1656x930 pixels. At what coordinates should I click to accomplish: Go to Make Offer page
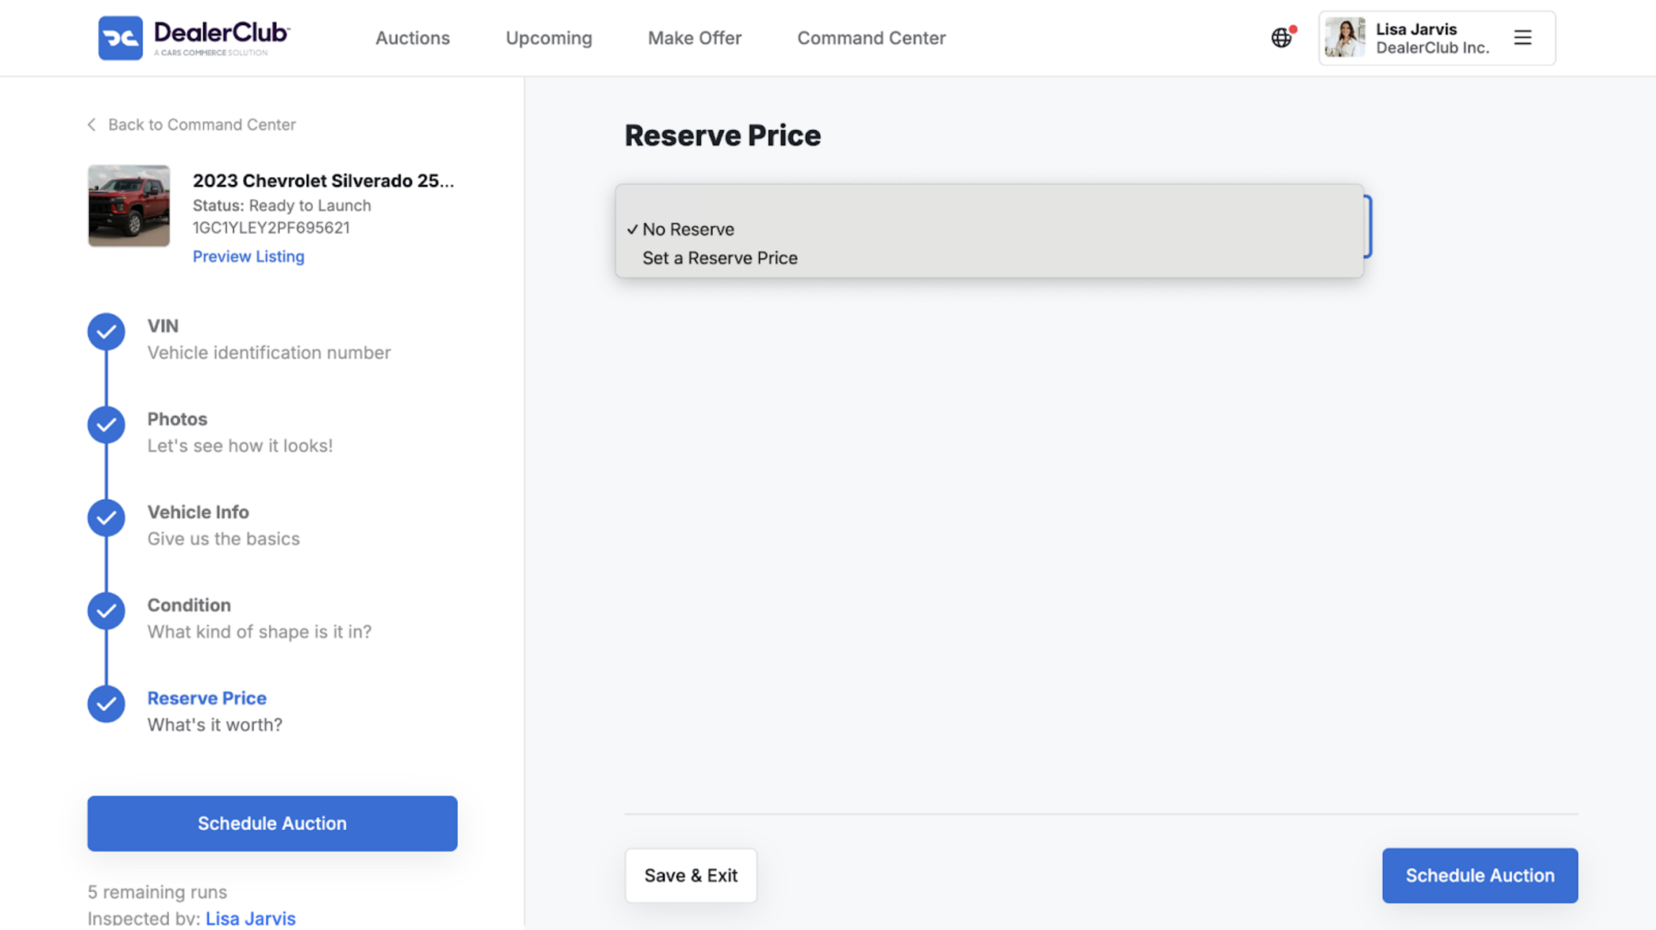[695, 38]
